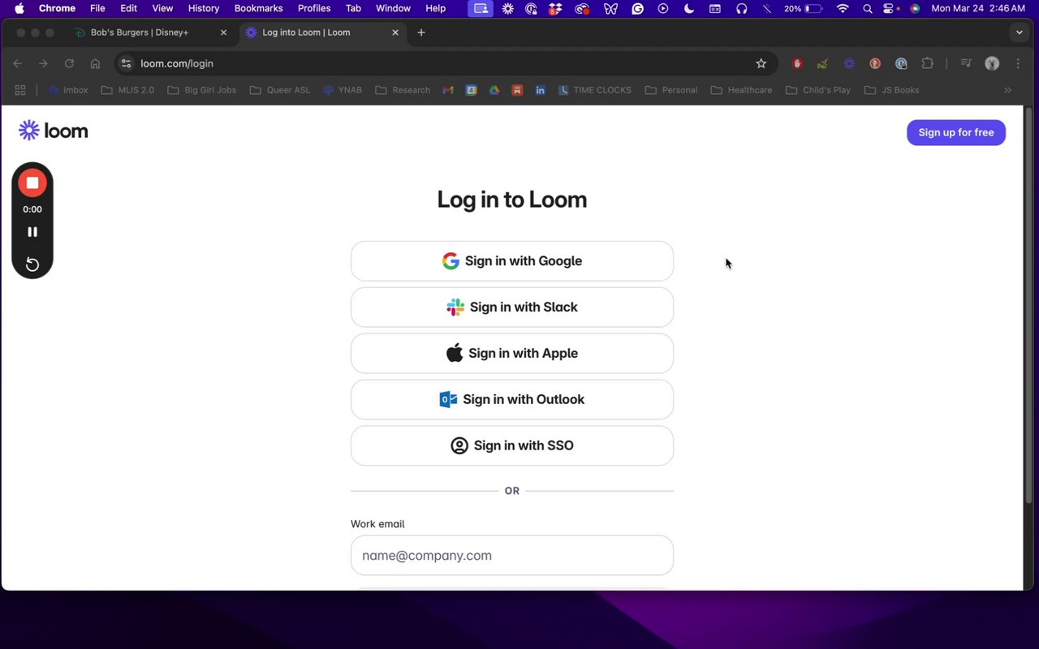
Task: Select the Log into Loom tab
Action: (x=306, y=32)
